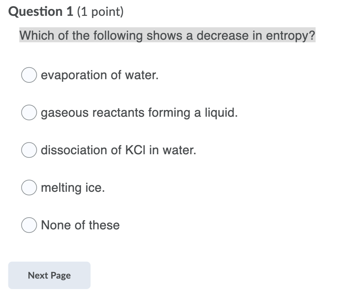Select the radio button for evaporation of water
This screenshot has width=358, height=294.
tap(29, 75)
